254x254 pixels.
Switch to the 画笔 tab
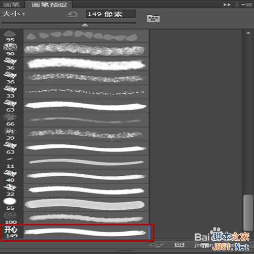(12, 4)
